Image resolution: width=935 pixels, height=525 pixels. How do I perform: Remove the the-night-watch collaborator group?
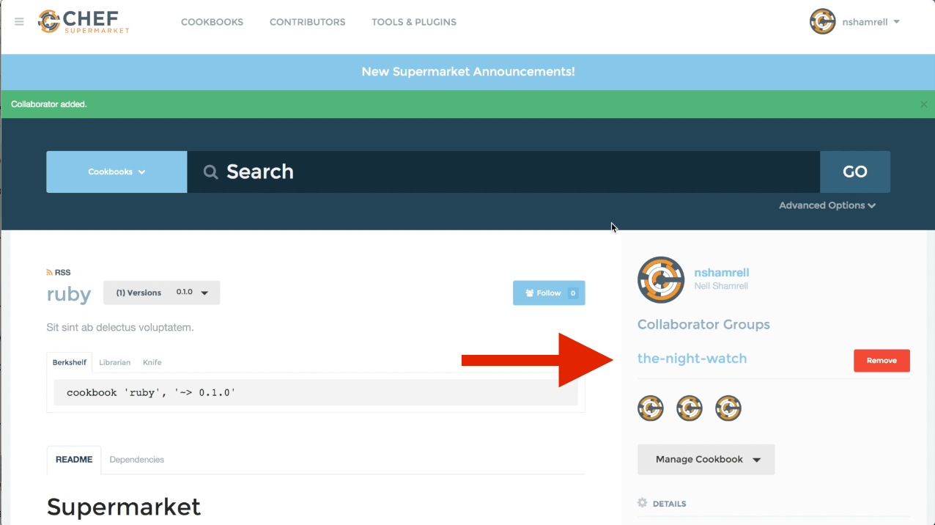(x=881, y=360)
